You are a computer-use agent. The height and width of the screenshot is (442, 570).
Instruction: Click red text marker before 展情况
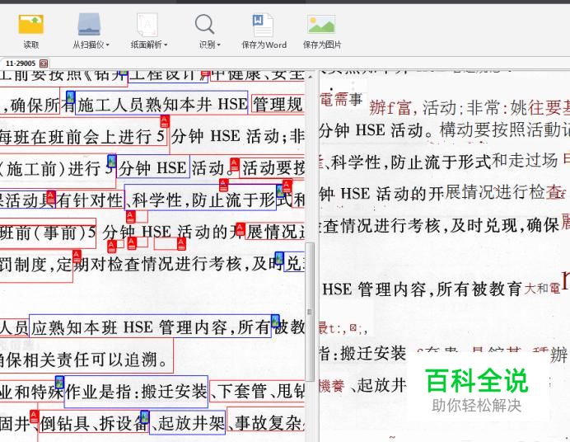click(x=241, y=228)
